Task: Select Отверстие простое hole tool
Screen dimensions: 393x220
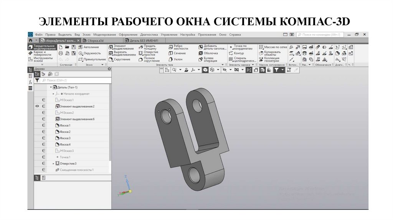Action: [x=149, y=53]
